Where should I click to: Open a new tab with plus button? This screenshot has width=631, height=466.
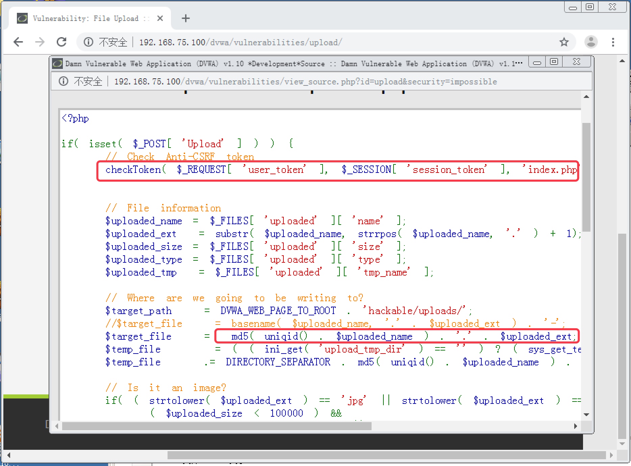coord(186,18)
